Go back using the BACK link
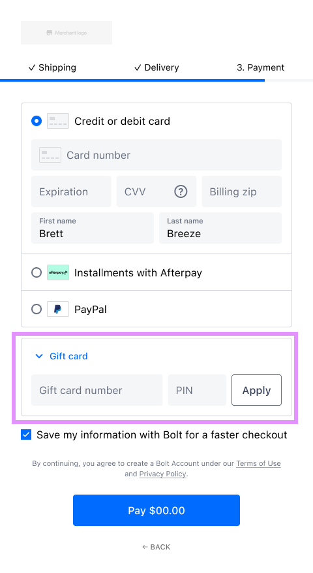Viewport: 313px width, 573px height. tap(156, 547)
